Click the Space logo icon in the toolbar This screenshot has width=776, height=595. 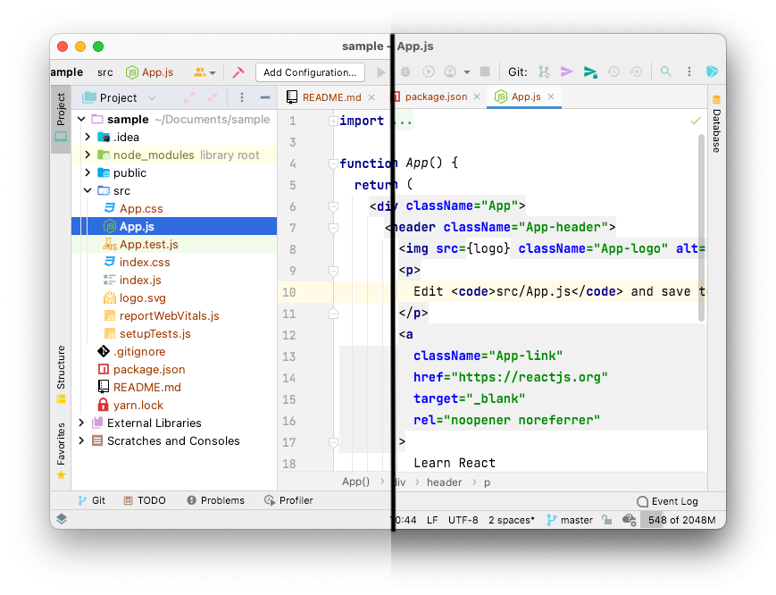[x=712, y=71]
